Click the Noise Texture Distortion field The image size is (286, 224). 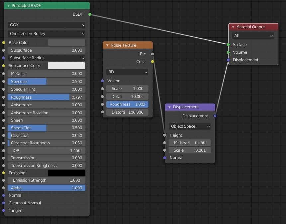(127, 112)
